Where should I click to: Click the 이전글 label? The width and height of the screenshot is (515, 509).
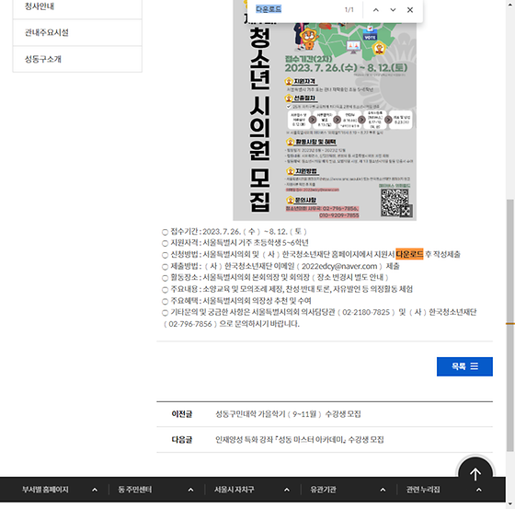pyautogui.click(x=182, y=414)
